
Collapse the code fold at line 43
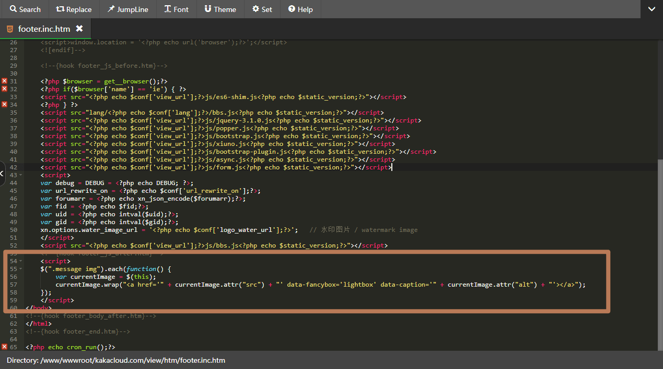21,175
